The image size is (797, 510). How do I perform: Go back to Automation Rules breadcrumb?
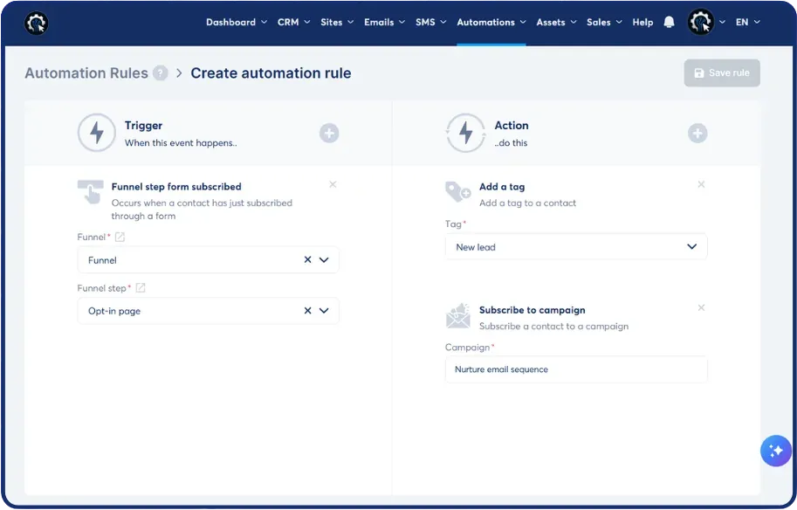86,73
